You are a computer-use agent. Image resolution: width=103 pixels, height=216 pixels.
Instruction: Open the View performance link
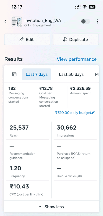coord(77,59)
